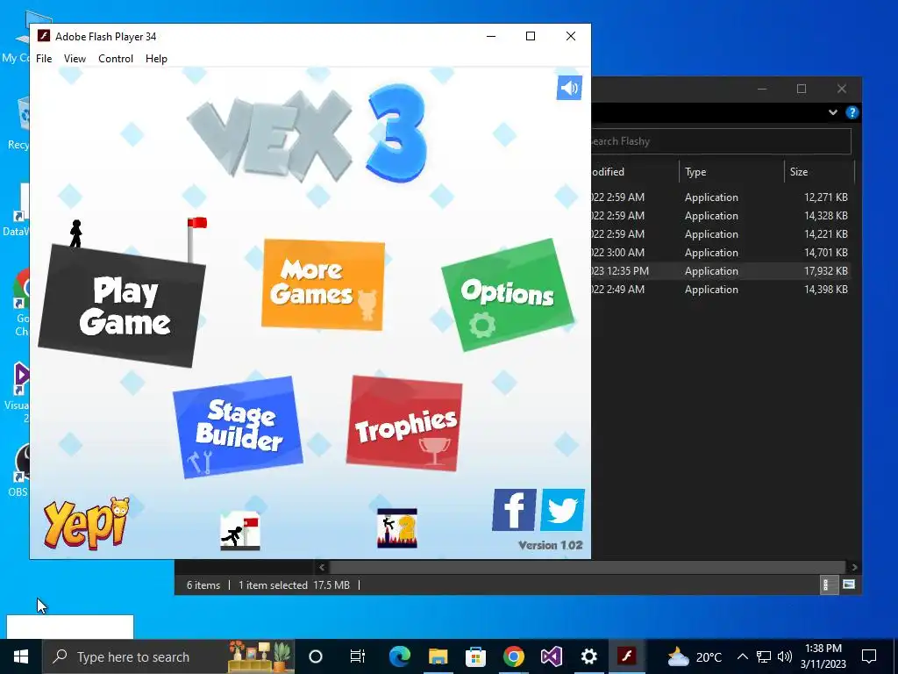Viewport: 898px width, 674px height.
Task: View the red Trophies tile
Action: tap(404, 424)
